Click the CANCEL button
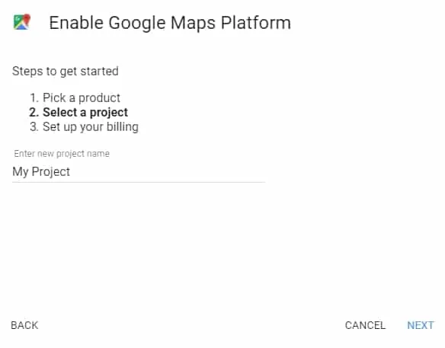The width and height of the screenshot is (445, 348). [365, 325]
